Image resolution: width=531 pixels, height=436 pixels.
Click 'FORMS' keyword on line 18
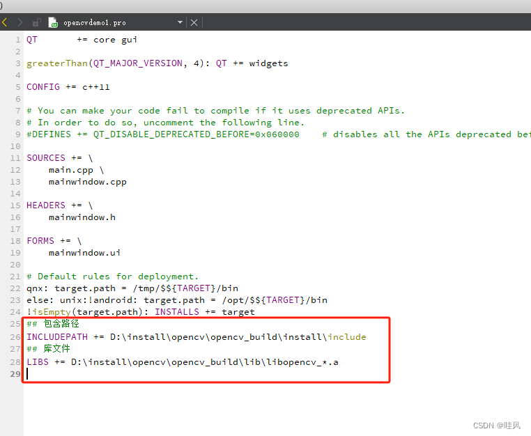point(40,241)
